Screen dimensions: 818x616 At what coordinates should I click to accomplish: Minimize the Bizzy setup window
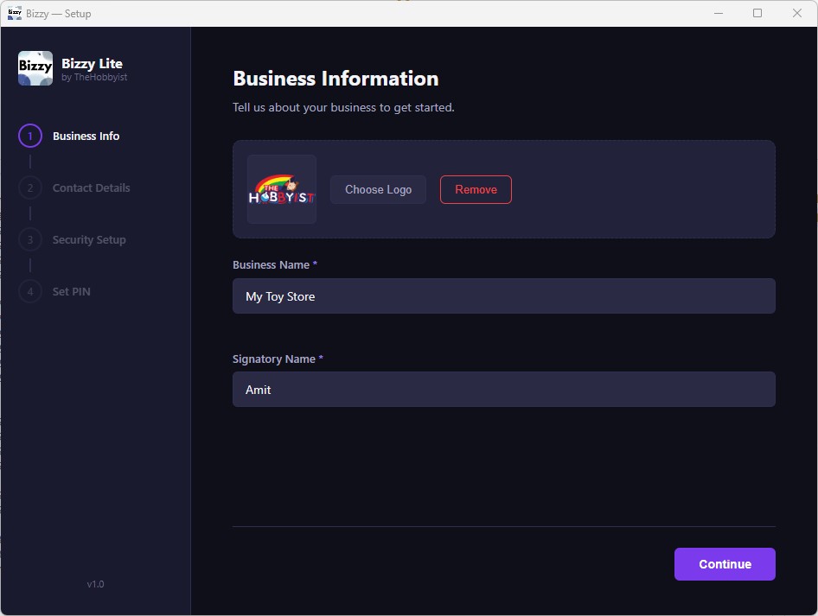(x=719, y=13)
